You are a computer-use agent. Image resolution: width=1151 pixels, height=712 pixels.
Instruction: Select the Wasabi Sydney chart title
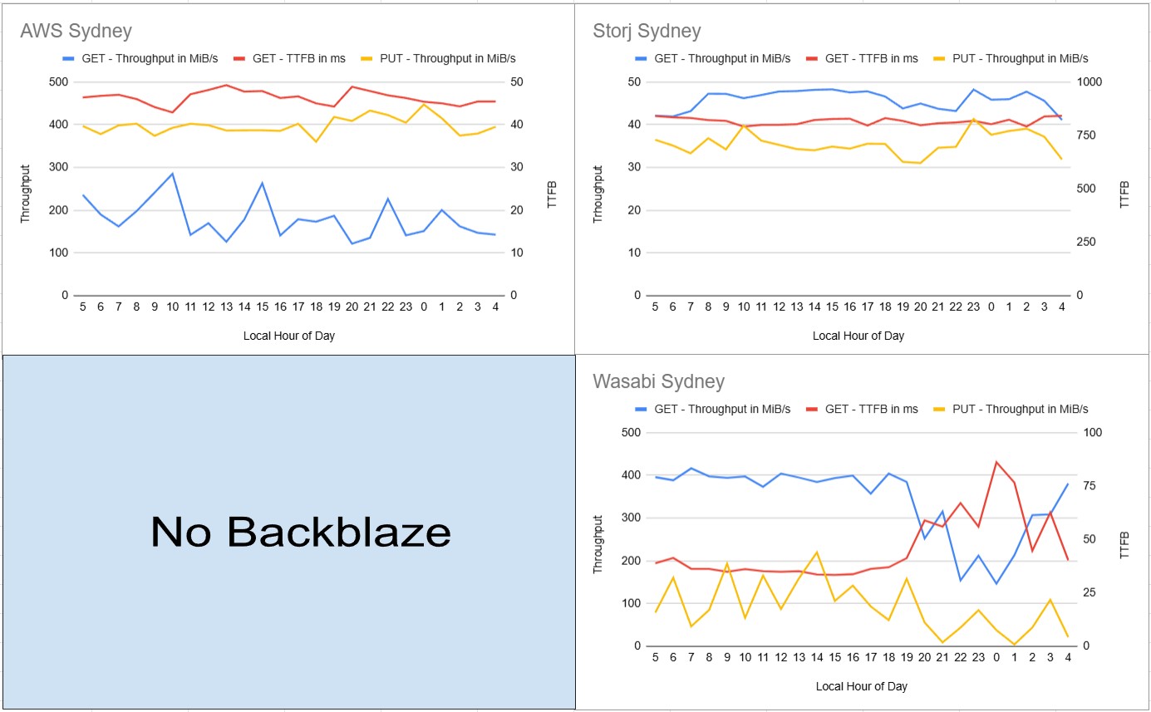pyautogui.click(x=658, y=381)
